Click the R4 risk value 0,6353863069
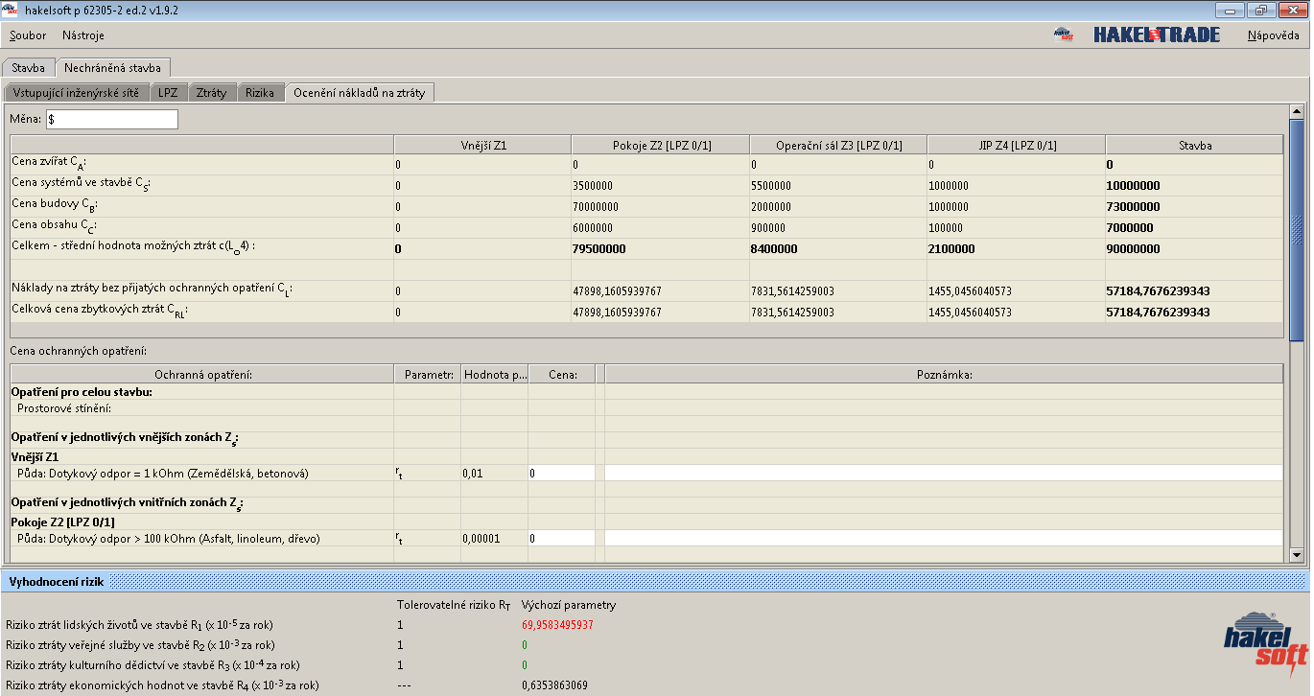1314x696 pixels. [x=554, y=685]
